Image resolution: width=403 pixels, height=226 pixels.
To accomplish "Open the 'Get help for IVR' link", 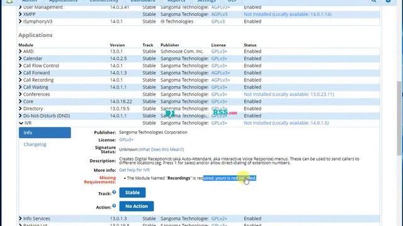I will 134,170.
